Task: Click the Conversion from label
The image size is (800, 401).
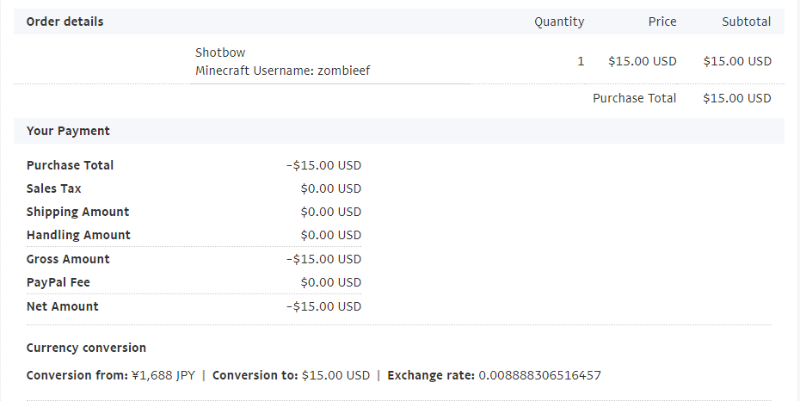Action: tap(77, 375)
